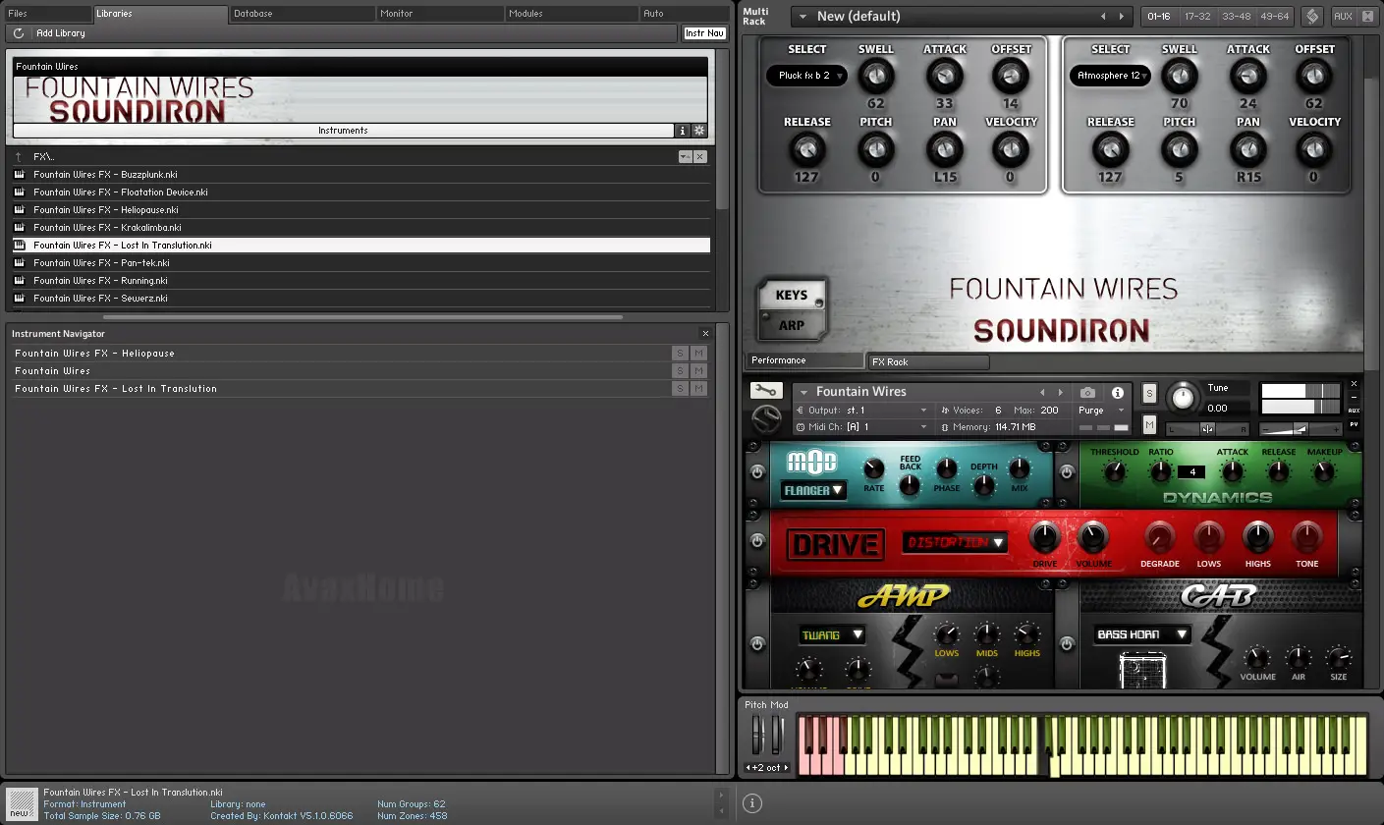The image size is (1384, 825).
Task: Go up one folder from FX
Action: [x=19, y=157]
